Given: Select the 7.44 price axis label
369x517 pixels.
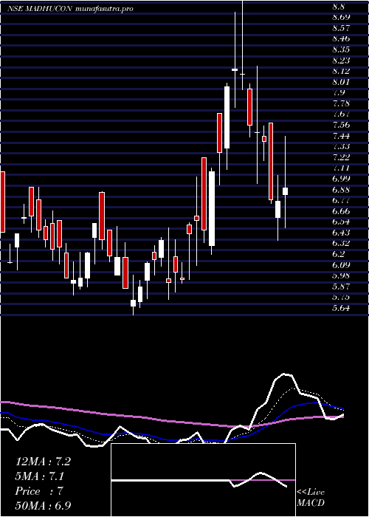Looking at the screenshot, I should point(341,136).
